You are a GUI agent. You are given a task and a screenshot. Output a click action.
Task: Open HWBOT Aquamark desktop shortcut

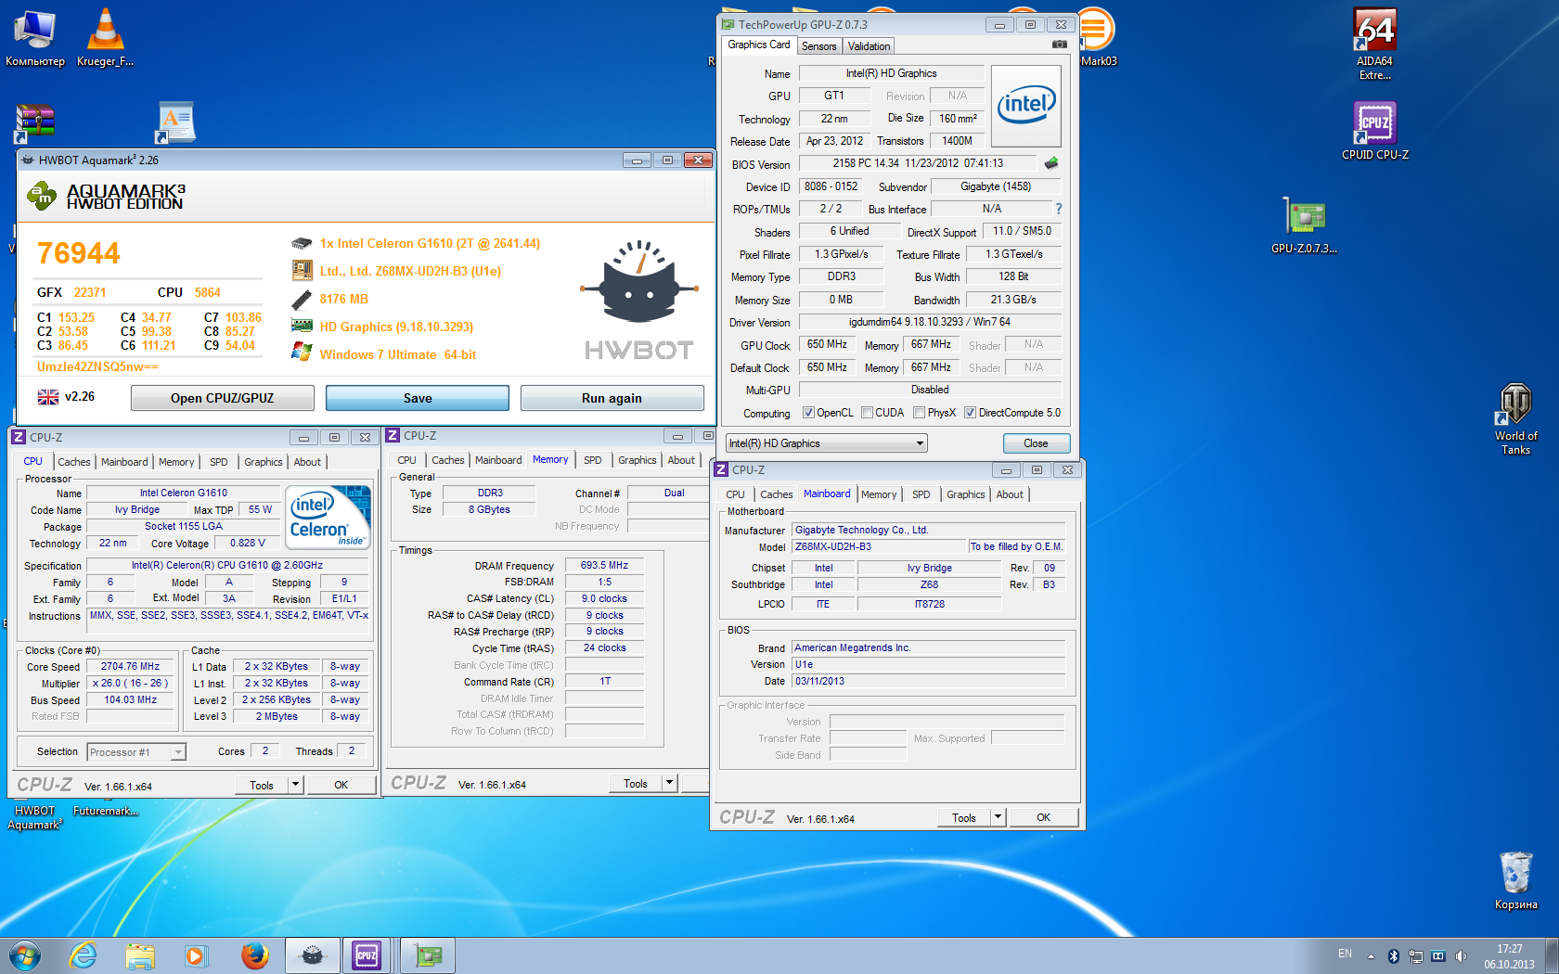click(34, 817)
